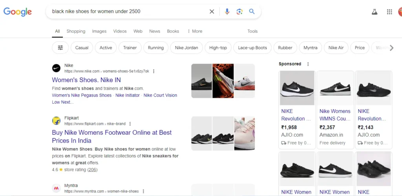Apply the Rubber filter chip
This screenshot has width=402, height=196.
tap(285, 48)
